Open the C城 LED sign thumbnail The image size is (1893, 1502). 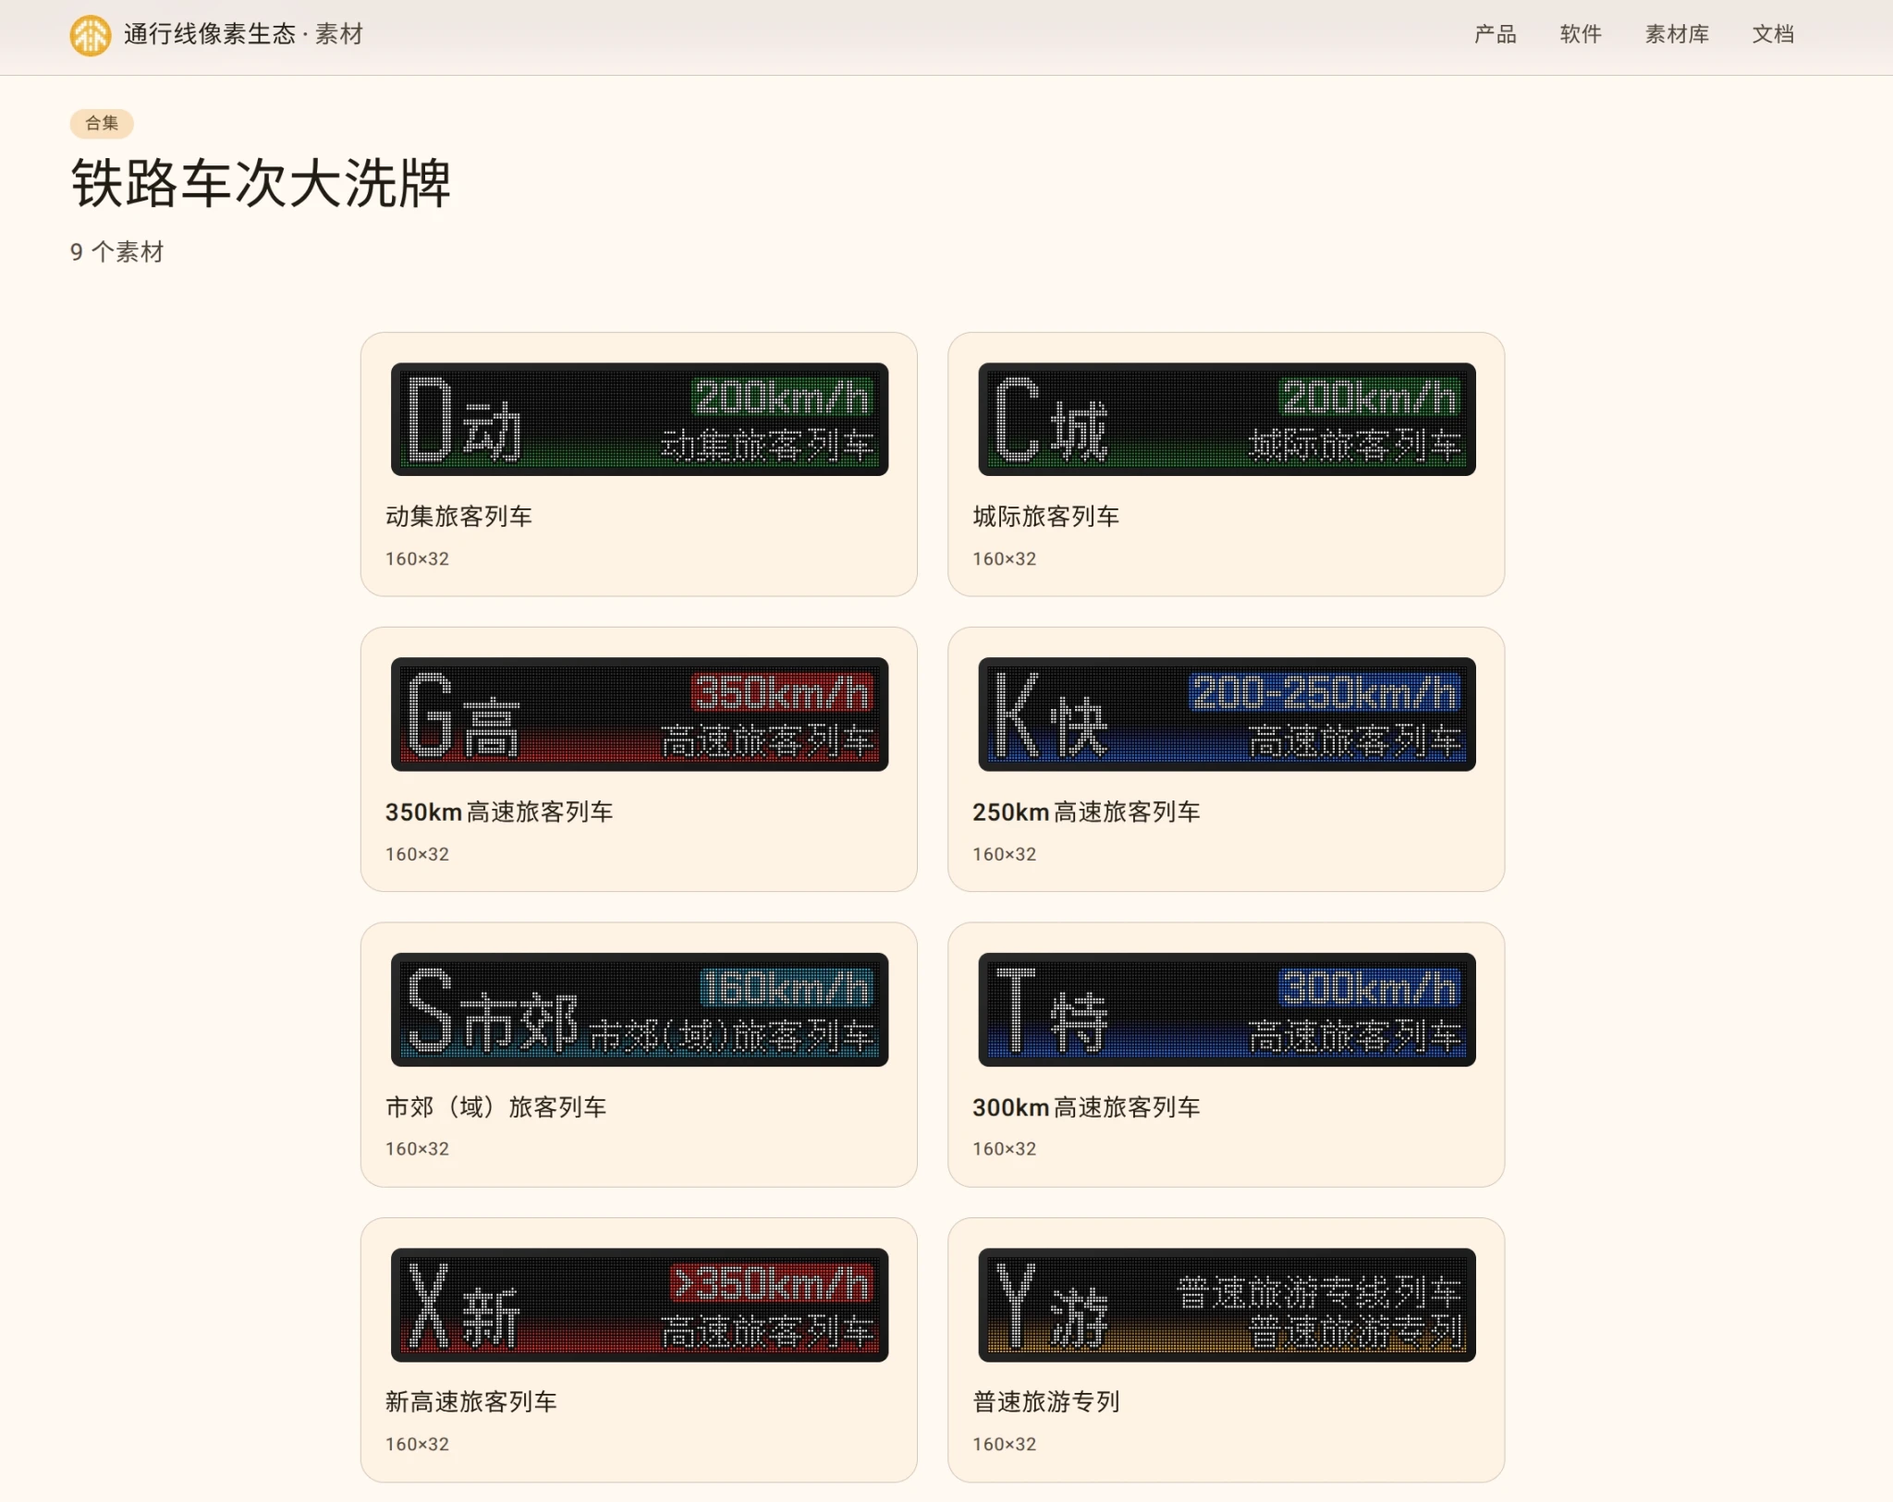click(x=1227, y=420)
